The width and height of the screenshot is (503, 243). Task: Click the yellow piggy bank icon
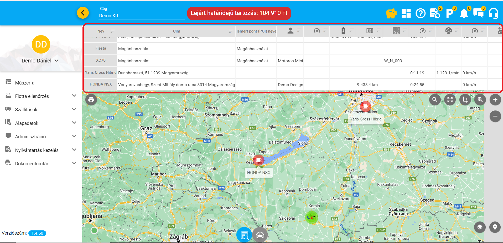click(x=391, y=13)
